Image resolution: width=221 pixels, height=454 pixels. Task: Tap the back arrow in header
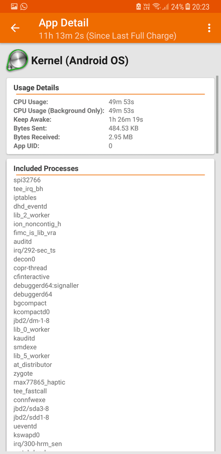click(x=15, y=28)
